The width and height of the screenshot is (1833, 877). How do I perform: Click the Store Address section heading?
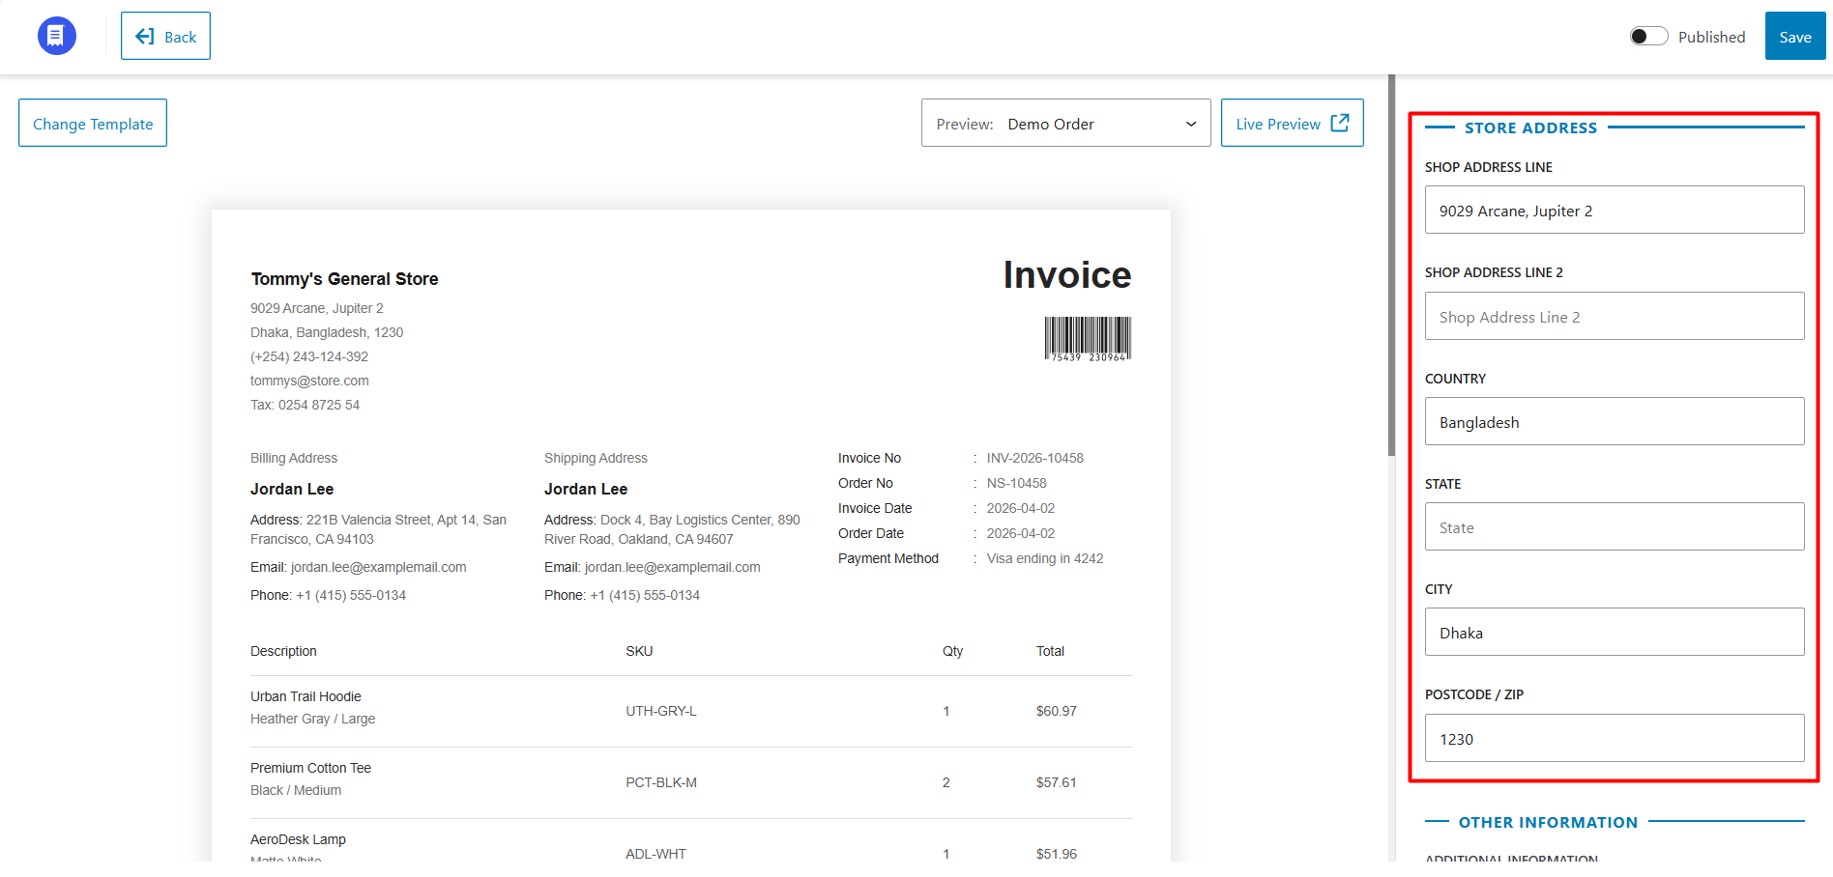tap(1530, 127)
